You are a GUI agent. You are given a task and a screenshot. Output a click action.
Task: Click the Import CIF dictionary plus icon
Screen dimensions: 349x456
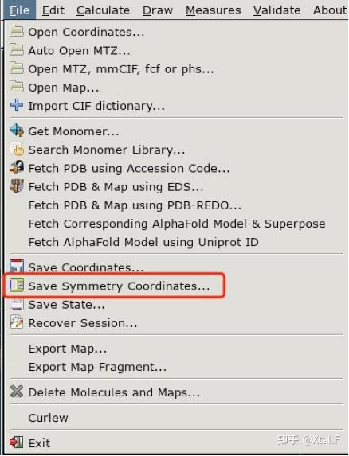click(17, 105)
